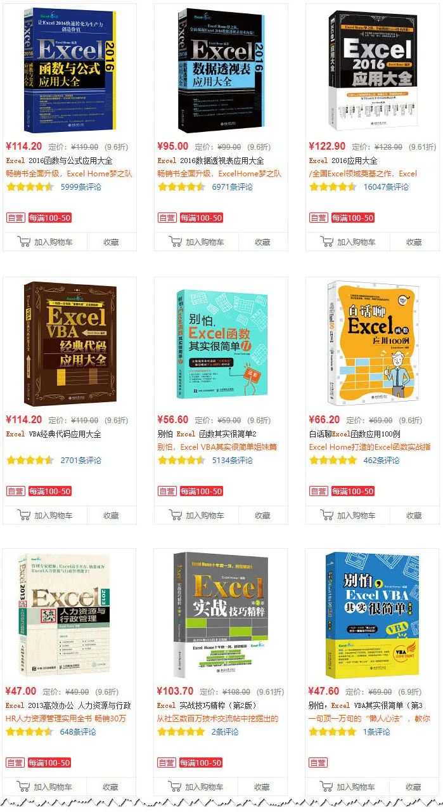Viewport: 443px width, 812px height.
Task: Click cart icon under Excel VBA经典代码应用大全
Action: [24, 515]
